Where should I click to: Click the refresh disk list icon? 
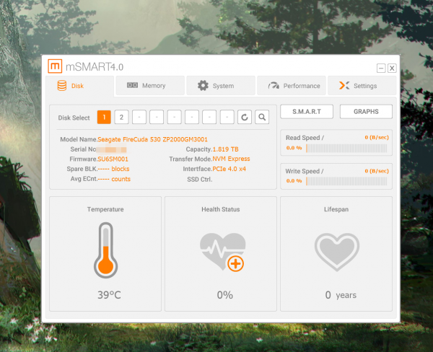[x=245, y=117]
